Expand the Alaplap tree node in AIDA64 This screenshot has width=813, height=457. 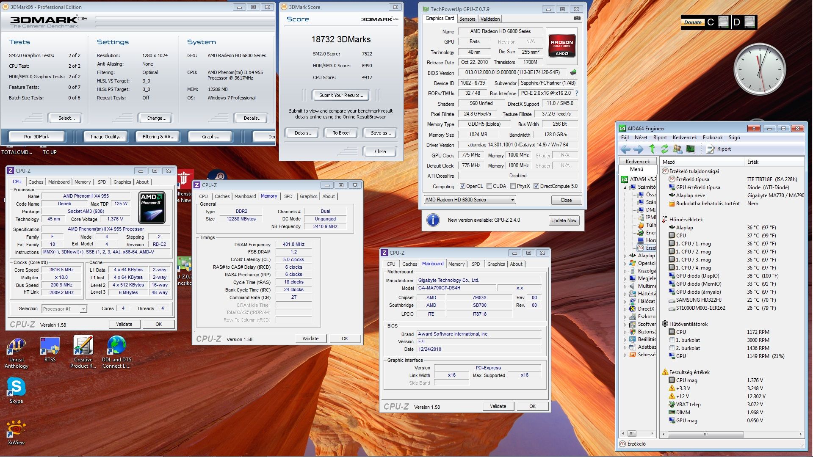pos(625,256)
